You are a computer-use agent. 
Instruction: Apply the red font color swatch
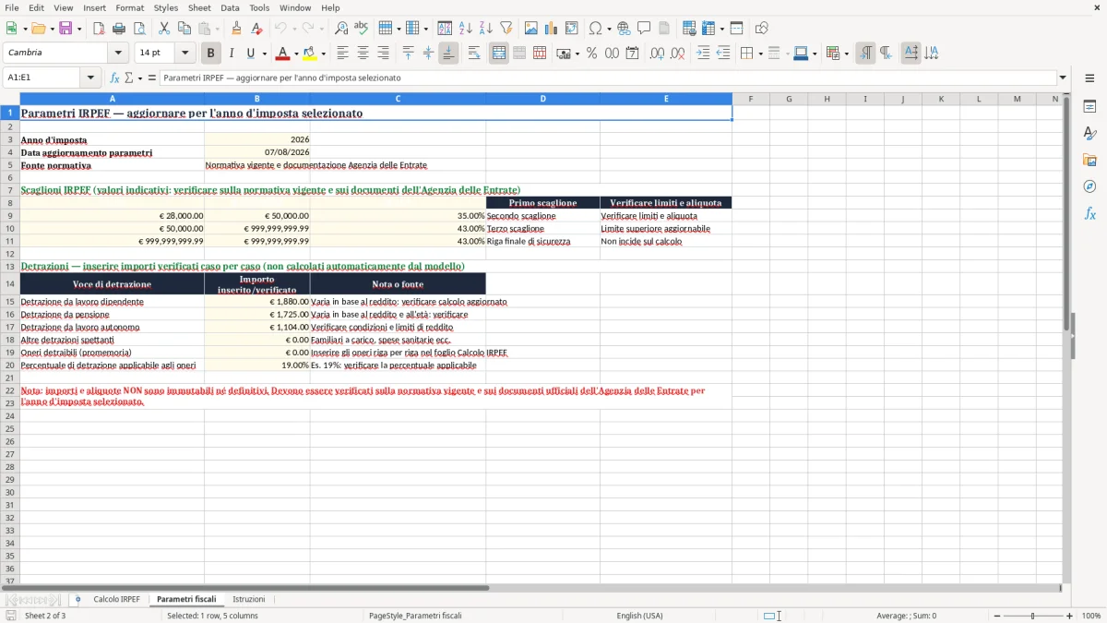click(x=282, y=54)
